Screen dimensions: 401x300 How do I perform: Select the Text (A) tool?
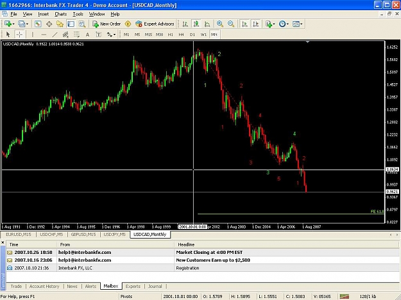point(87,35)
